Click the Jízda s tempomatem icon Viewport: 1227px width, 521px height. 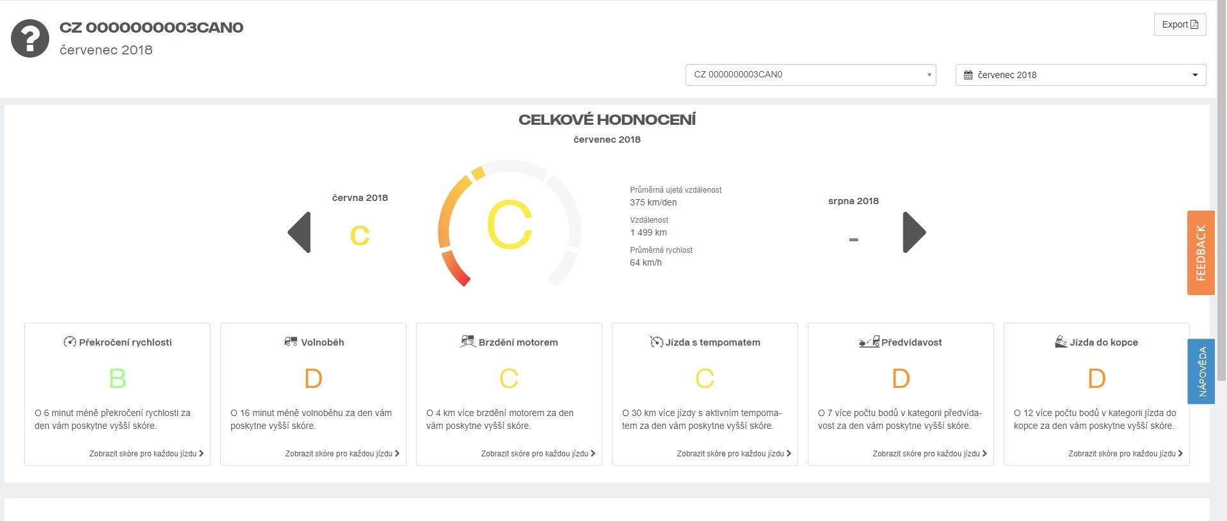(x=656, y=342)
